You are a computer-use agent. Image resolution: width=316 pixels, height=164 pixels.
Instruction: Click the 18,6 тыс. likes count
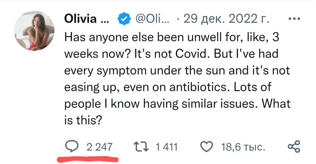tap(243, 147)
